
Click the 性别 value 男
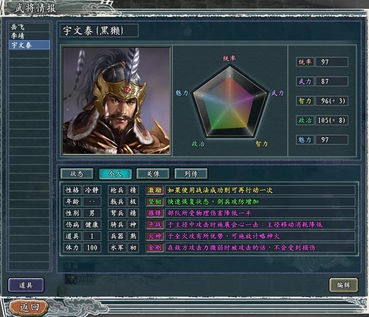(x=92, y=213)
